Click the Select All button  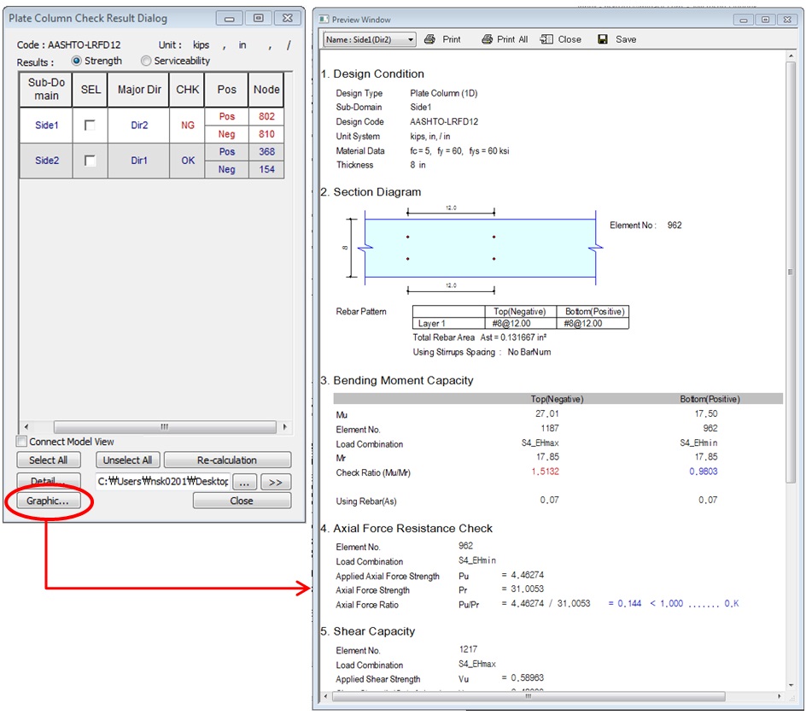point(48,460)
